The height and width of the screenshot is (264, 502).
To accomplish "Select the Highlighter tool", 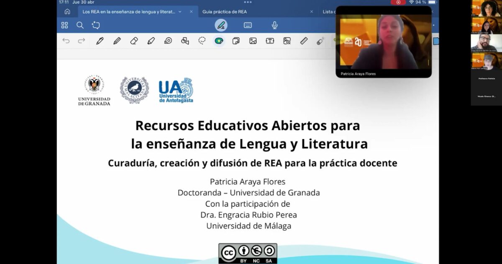I will click(151, 41).
